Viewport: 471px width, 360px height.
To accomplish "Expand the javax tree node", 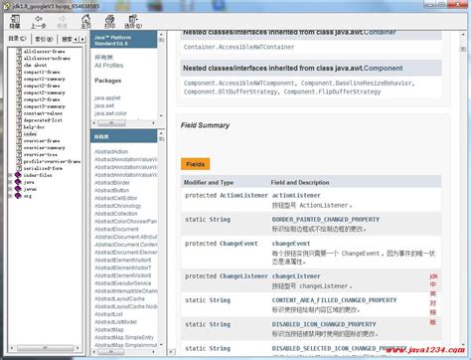I will tap(10, 189).
